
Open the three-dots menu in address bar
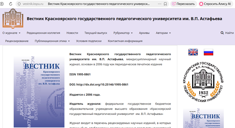coord(160,4)
